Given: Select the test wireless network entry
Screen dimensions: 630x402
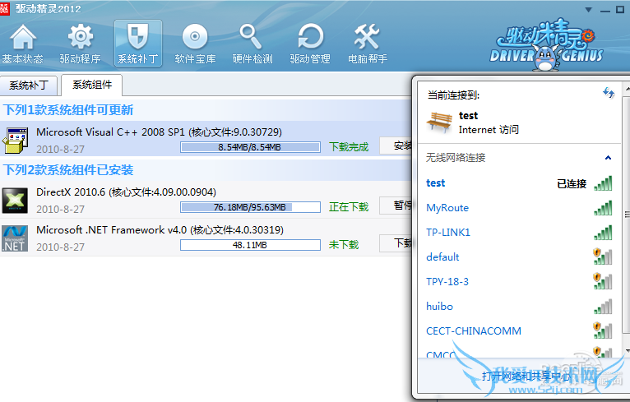Looking at the screenshot, I should pyautogui.click(x=519, y=183).
